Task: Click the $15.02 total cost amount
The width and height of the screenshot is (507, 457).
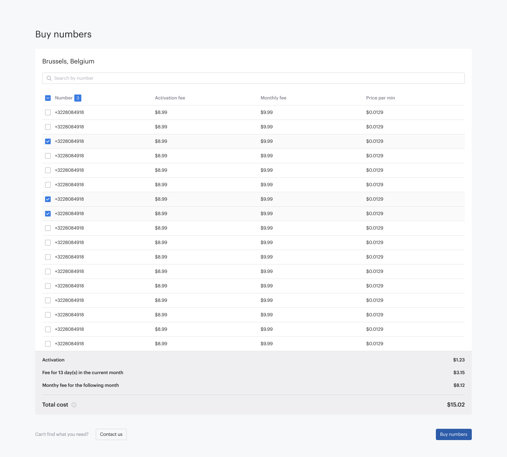Action: [456, 405]
